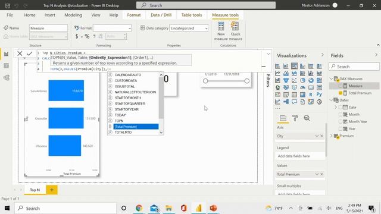Switch to Report view in sidebar
This screenshot has width=381, height=214.
click(x=7, y=54)
